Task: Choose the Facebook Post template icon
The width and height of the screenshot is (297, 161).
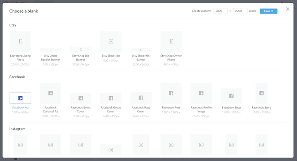Action: pos(171,94)
